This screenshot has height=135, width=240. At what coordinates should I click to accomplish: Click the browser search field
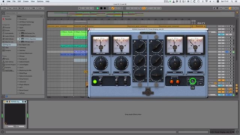(x=24, y=13)
